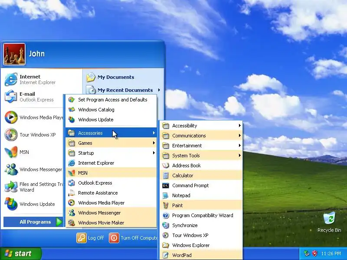This screenshot has width=347, height=260.
Task: Click the Turn Off Computer button
Action: click(x=133, y=238)
